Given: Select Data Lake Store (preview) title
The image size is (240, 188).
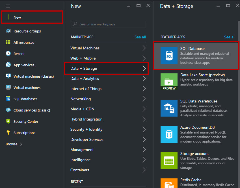Looking at the screenshot, I should point(202,75).
